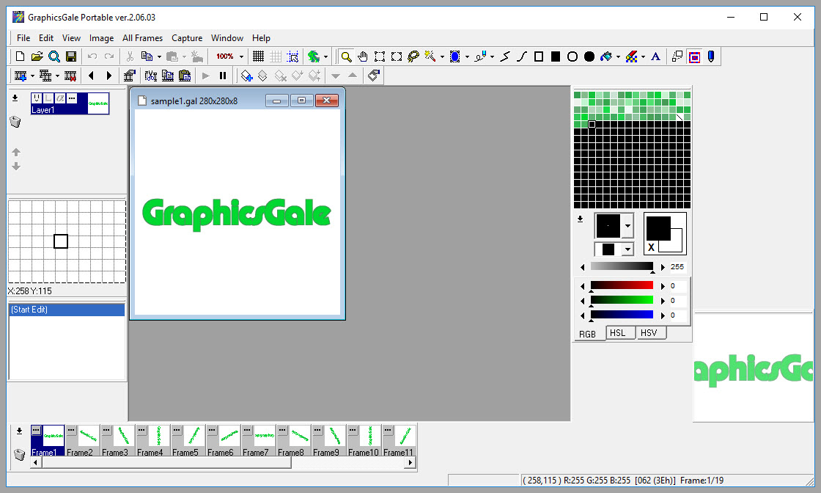
Task: Click the green channel slider
Action: coord(622,301)
